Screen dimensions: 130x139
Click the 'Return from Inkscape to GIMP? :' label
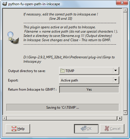tap(32, 90)
